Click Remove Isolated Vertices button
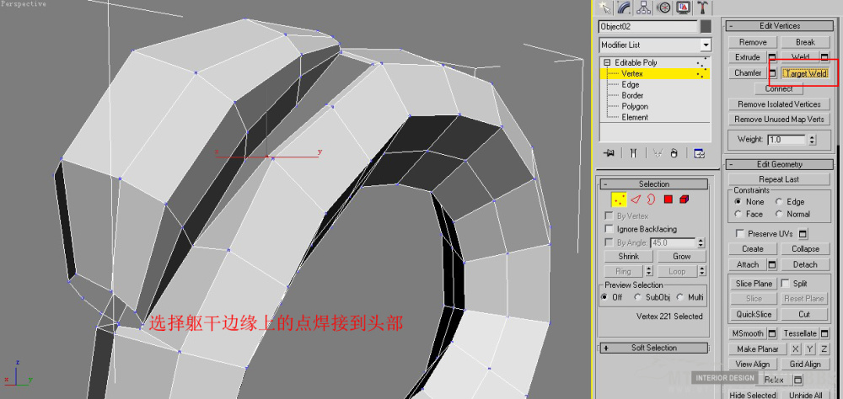Screen dimensions: 843x399 [x=779, y=104]
